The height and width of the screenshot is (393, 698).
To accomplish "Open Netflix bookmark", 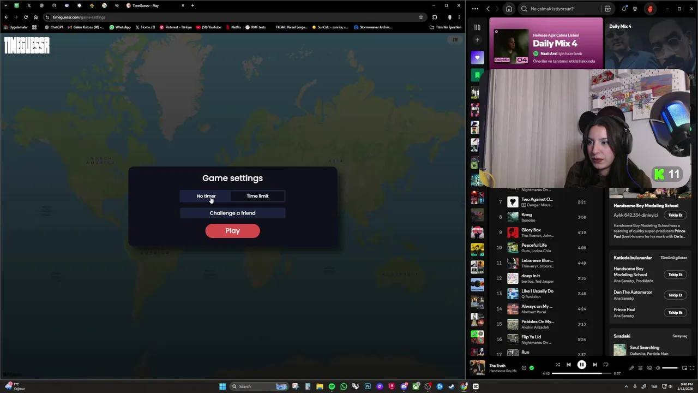I will tap(233, 27).
